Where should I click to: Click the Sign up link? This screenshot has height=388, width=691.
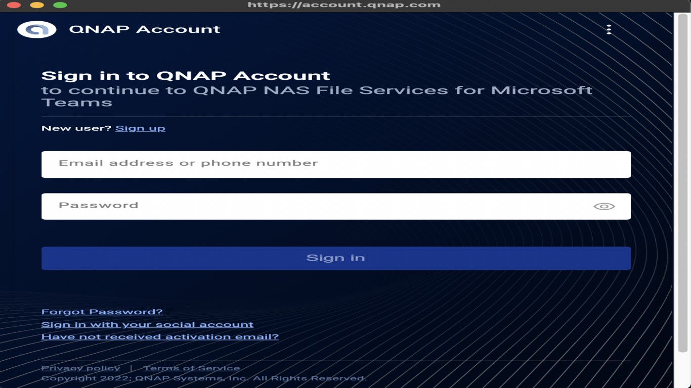pyautogui.click(x=140, y=128)
